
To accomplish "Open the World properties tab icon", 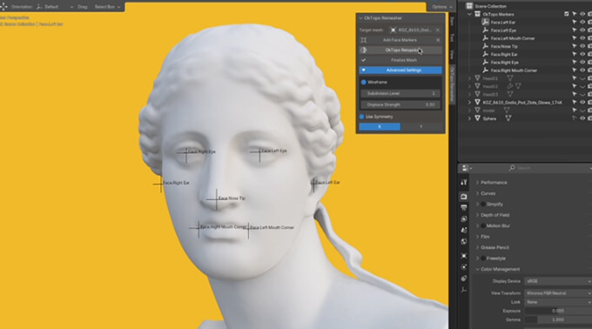I will [464, 241].
